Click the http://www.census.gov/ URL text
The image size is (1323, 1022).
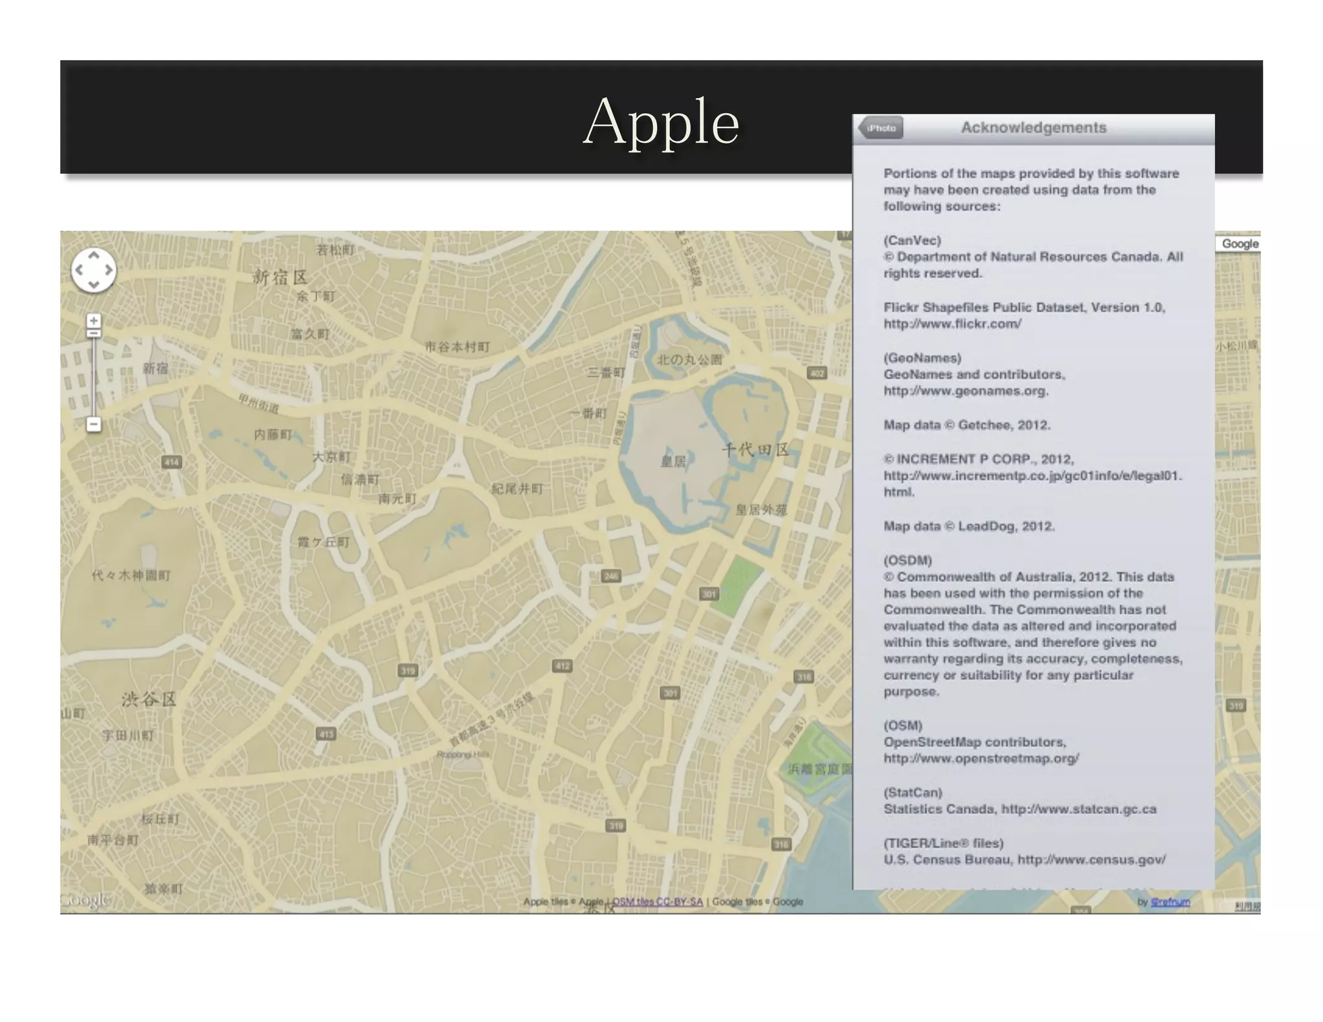coord(1092,859)
